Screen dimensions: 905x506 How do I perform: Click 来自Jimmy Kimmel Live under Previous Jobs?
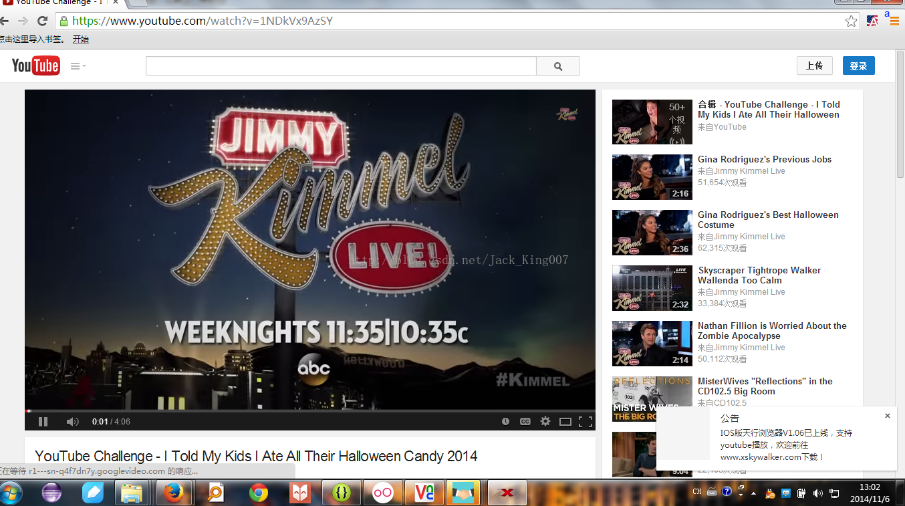[741, 171]
